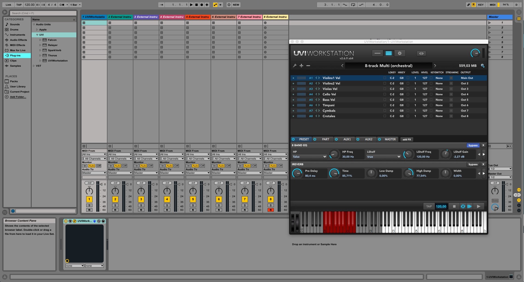The width and height of the screenshot is (524, 282).
Task: Deactivate track 5 with its number button
Action: pyautogui.click(x=193, y=199)
